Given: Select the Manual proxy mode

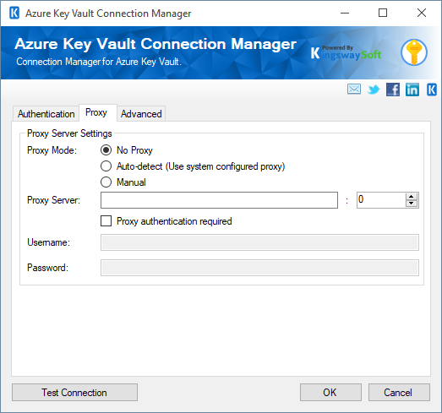Looking at the screenshot, I should (x=106, y=182).
